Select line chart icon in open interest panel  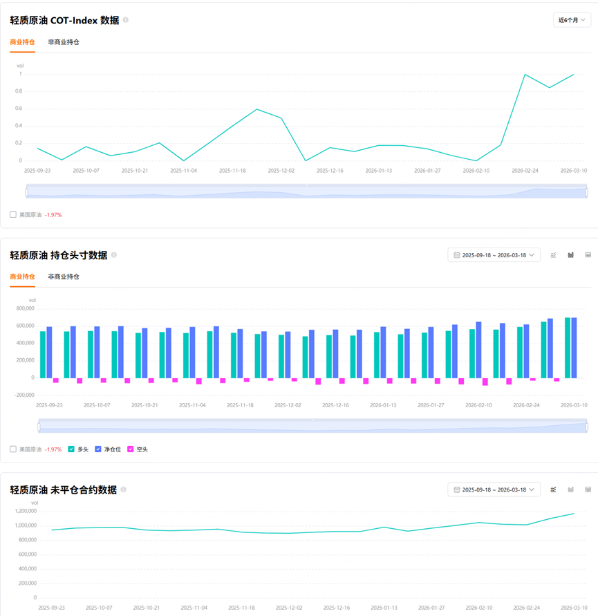[x=553, y=489]
